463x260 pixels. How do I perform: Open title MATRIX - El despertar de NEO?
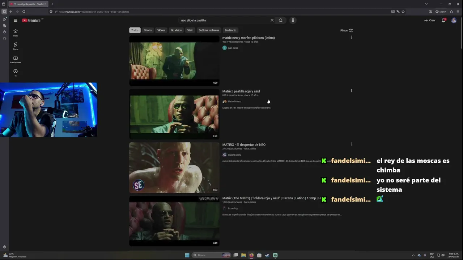(x=244, y=144)
